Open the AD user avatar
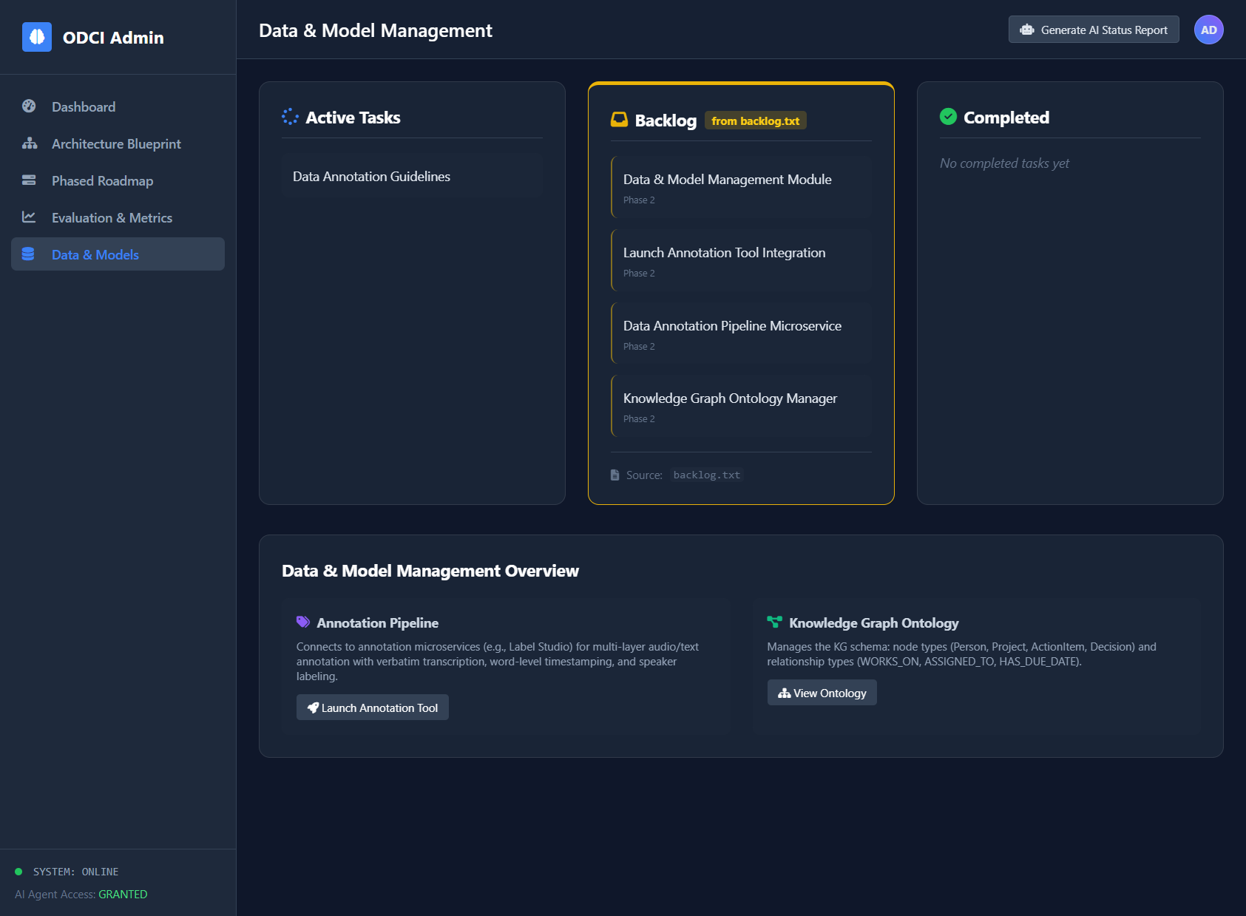This screenshot has height=916, width=1246. click(x=1208, y=30)
